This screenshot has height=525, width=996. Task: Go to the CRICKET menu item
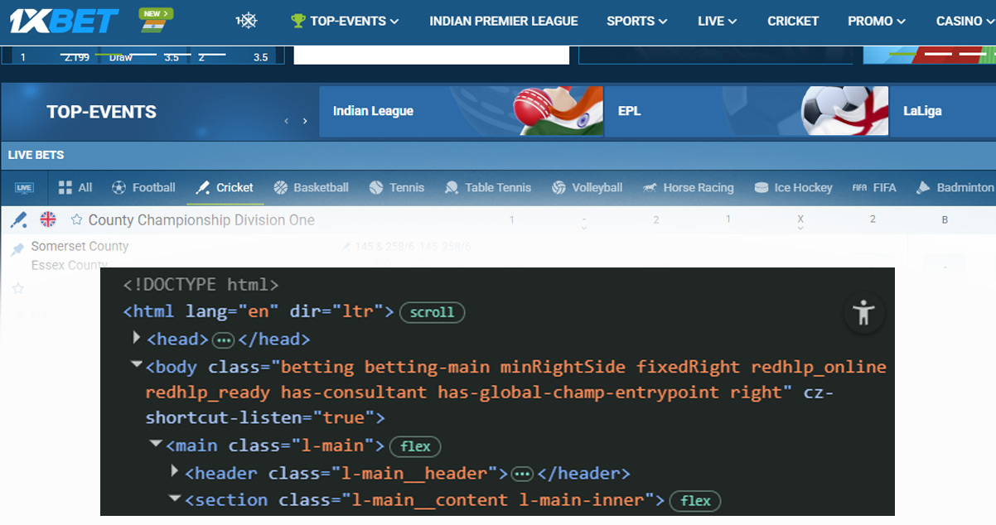792,21
